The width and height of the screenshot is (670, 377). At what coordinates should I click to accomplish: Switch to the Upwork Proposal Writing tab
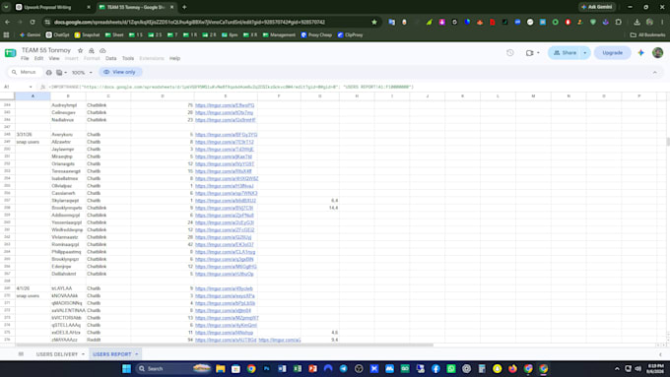pyautogui.click(x=47, y=7)
